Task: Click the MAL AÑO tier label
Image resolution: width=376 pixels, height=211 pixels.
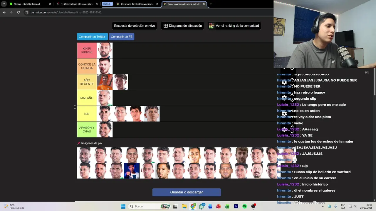Action: 87,98
